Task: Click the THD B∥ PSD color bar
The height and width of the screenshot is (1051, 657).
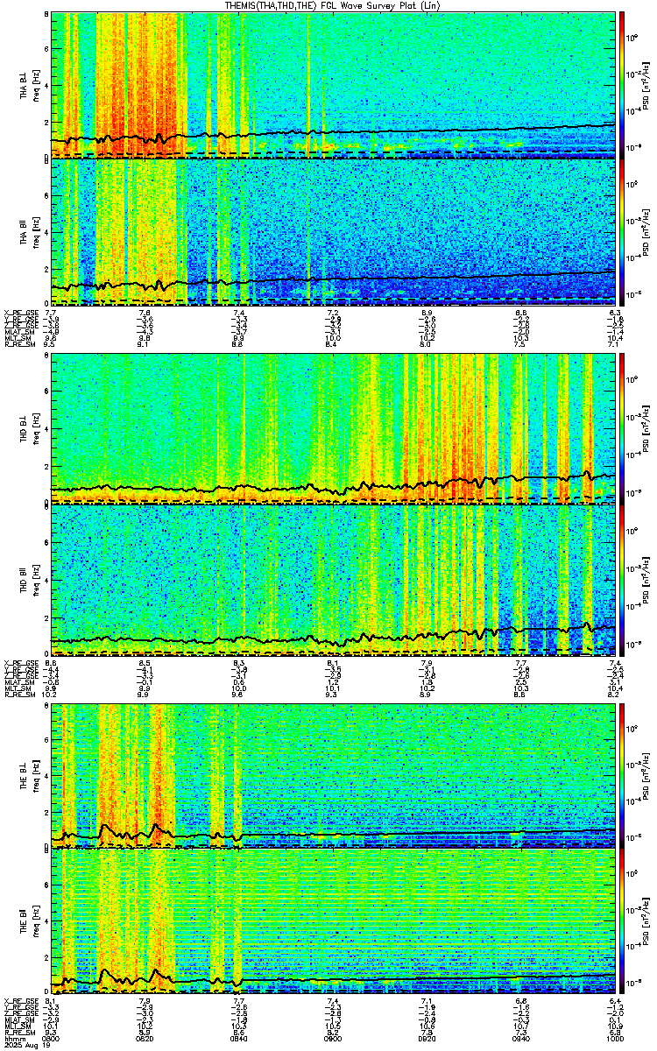Action: coord(622,580)
